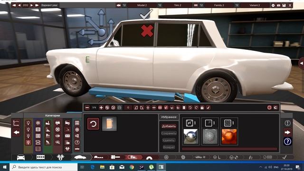
Task: Select the open book shaped grille category
Action: tap(38, 136)
